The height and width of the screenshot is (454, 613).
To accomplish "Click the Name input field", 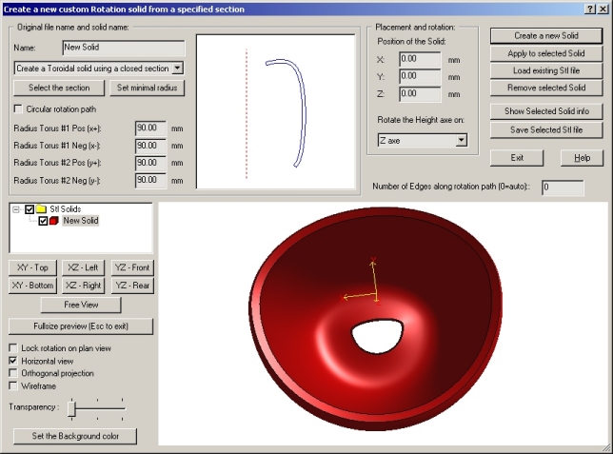I will pyautogui.click(x=124, y=48).
